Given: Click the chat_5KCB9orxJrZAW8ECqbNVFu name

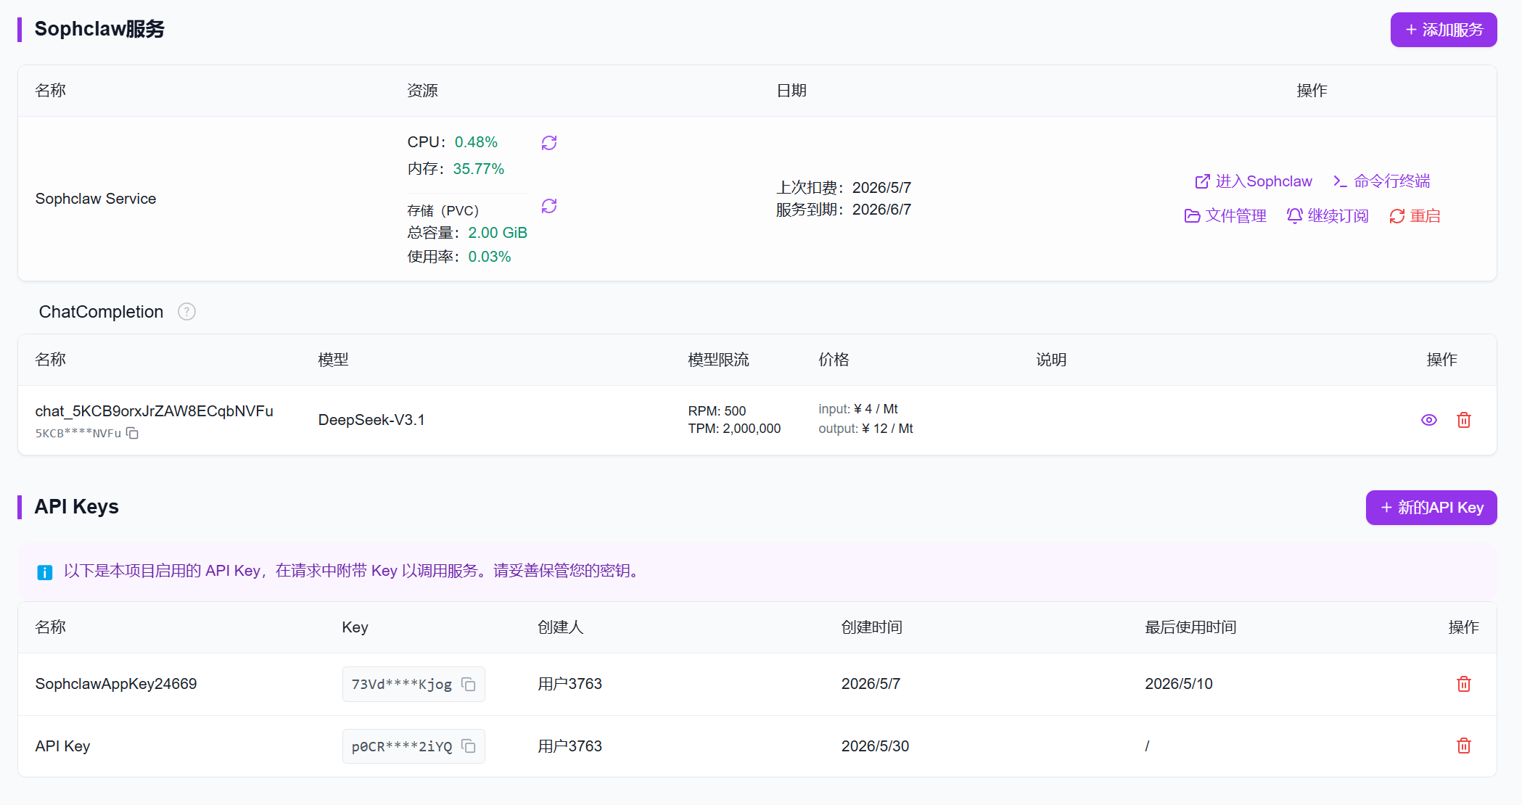Looking at the screenshot, I should pyautogui.click(x=155, y=411).
